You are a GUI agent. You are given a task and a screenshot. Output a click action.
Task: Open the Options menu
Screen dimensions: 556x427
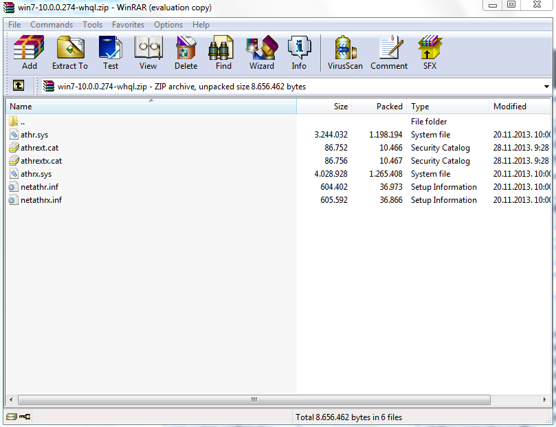pos(168,25)
